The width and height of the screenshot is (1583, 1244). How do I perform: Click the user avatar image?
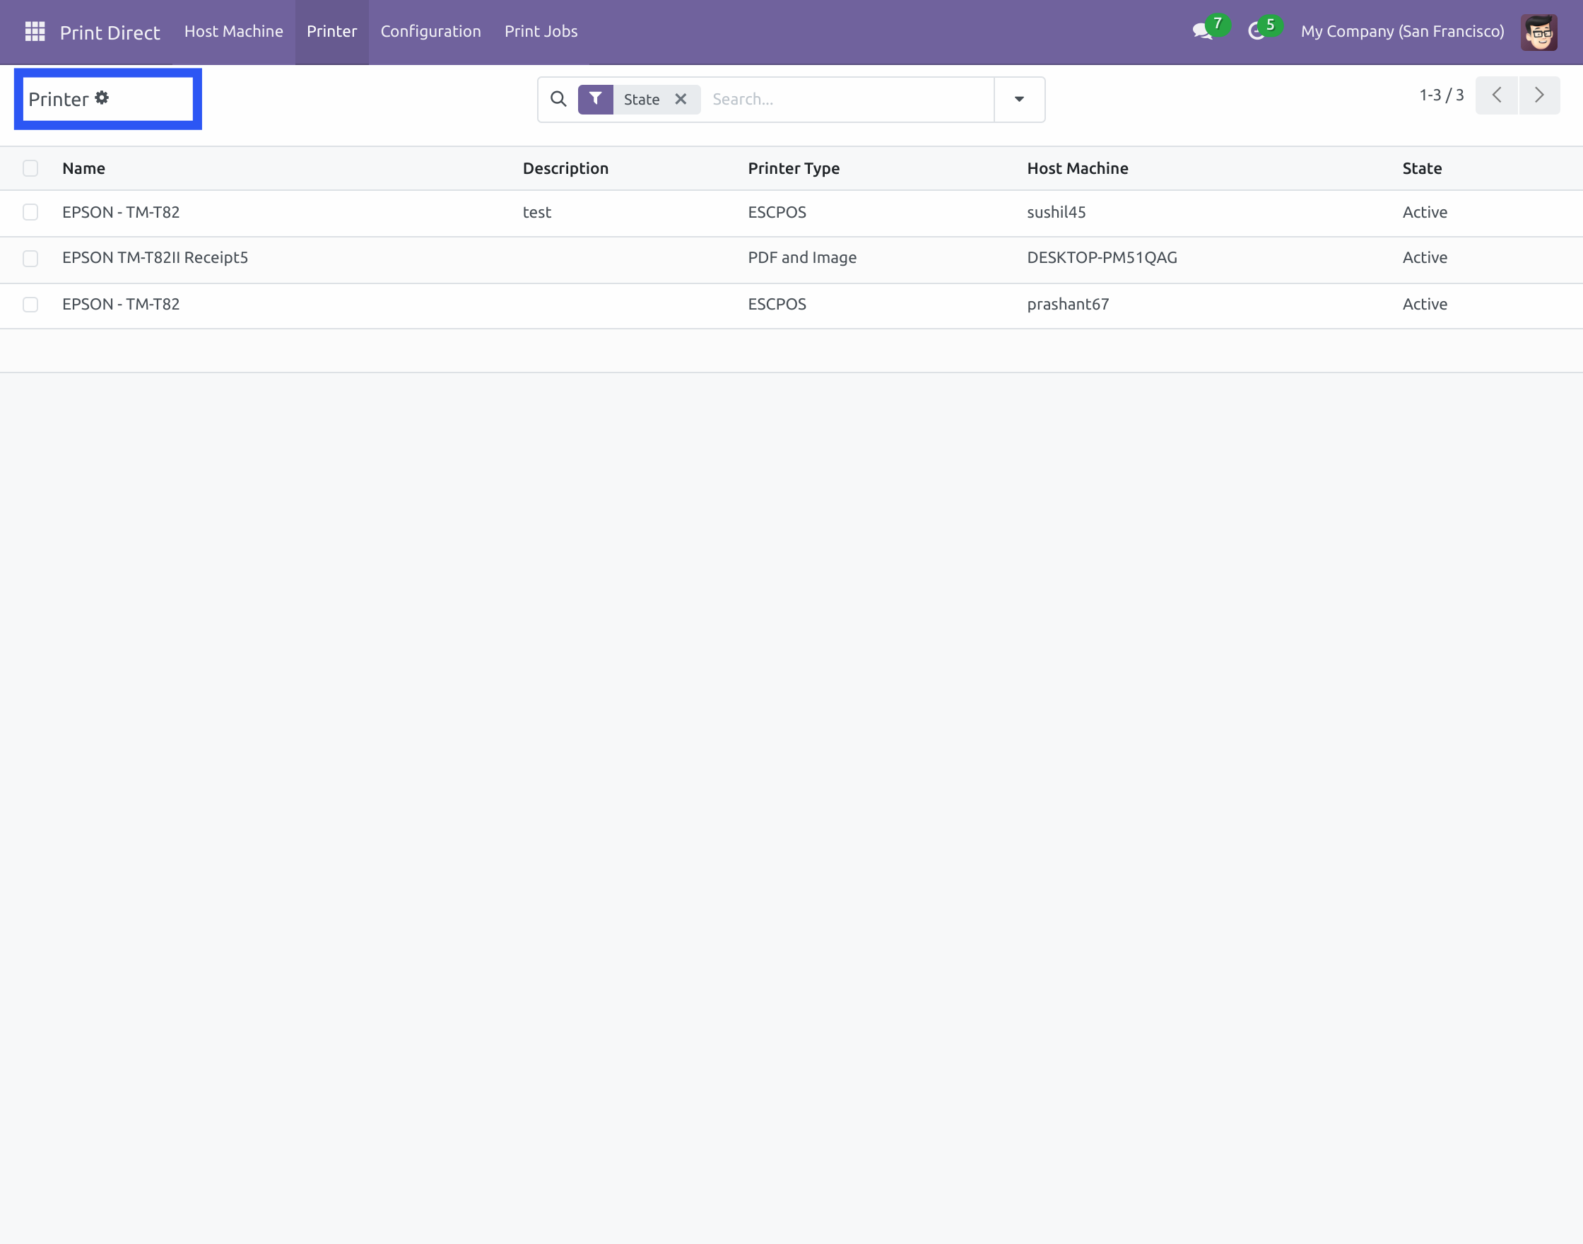pyautogui.click(x=1538, y=31)
